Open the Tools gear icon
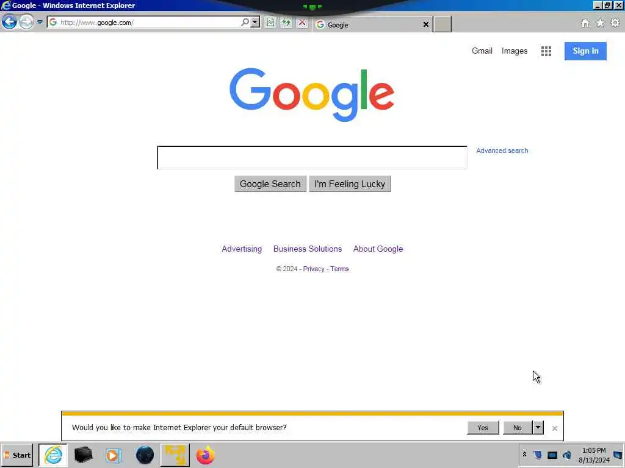This screenshot has width=625, height=468. [x=615, y=23]
